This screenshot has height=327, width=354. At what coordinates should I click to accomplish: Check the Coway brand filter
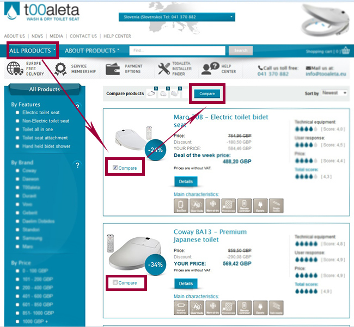(17, 170)
